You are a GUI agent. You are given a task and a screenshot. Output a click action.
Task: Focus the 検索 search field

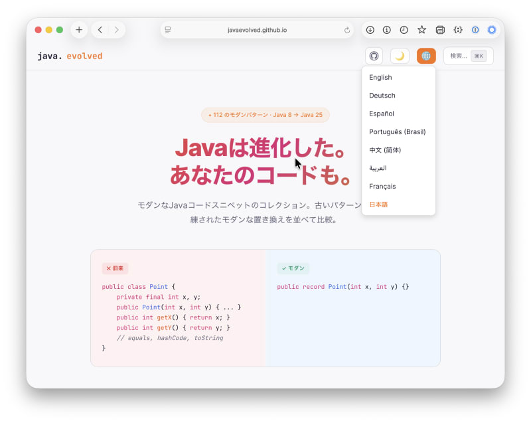[468, 56]
